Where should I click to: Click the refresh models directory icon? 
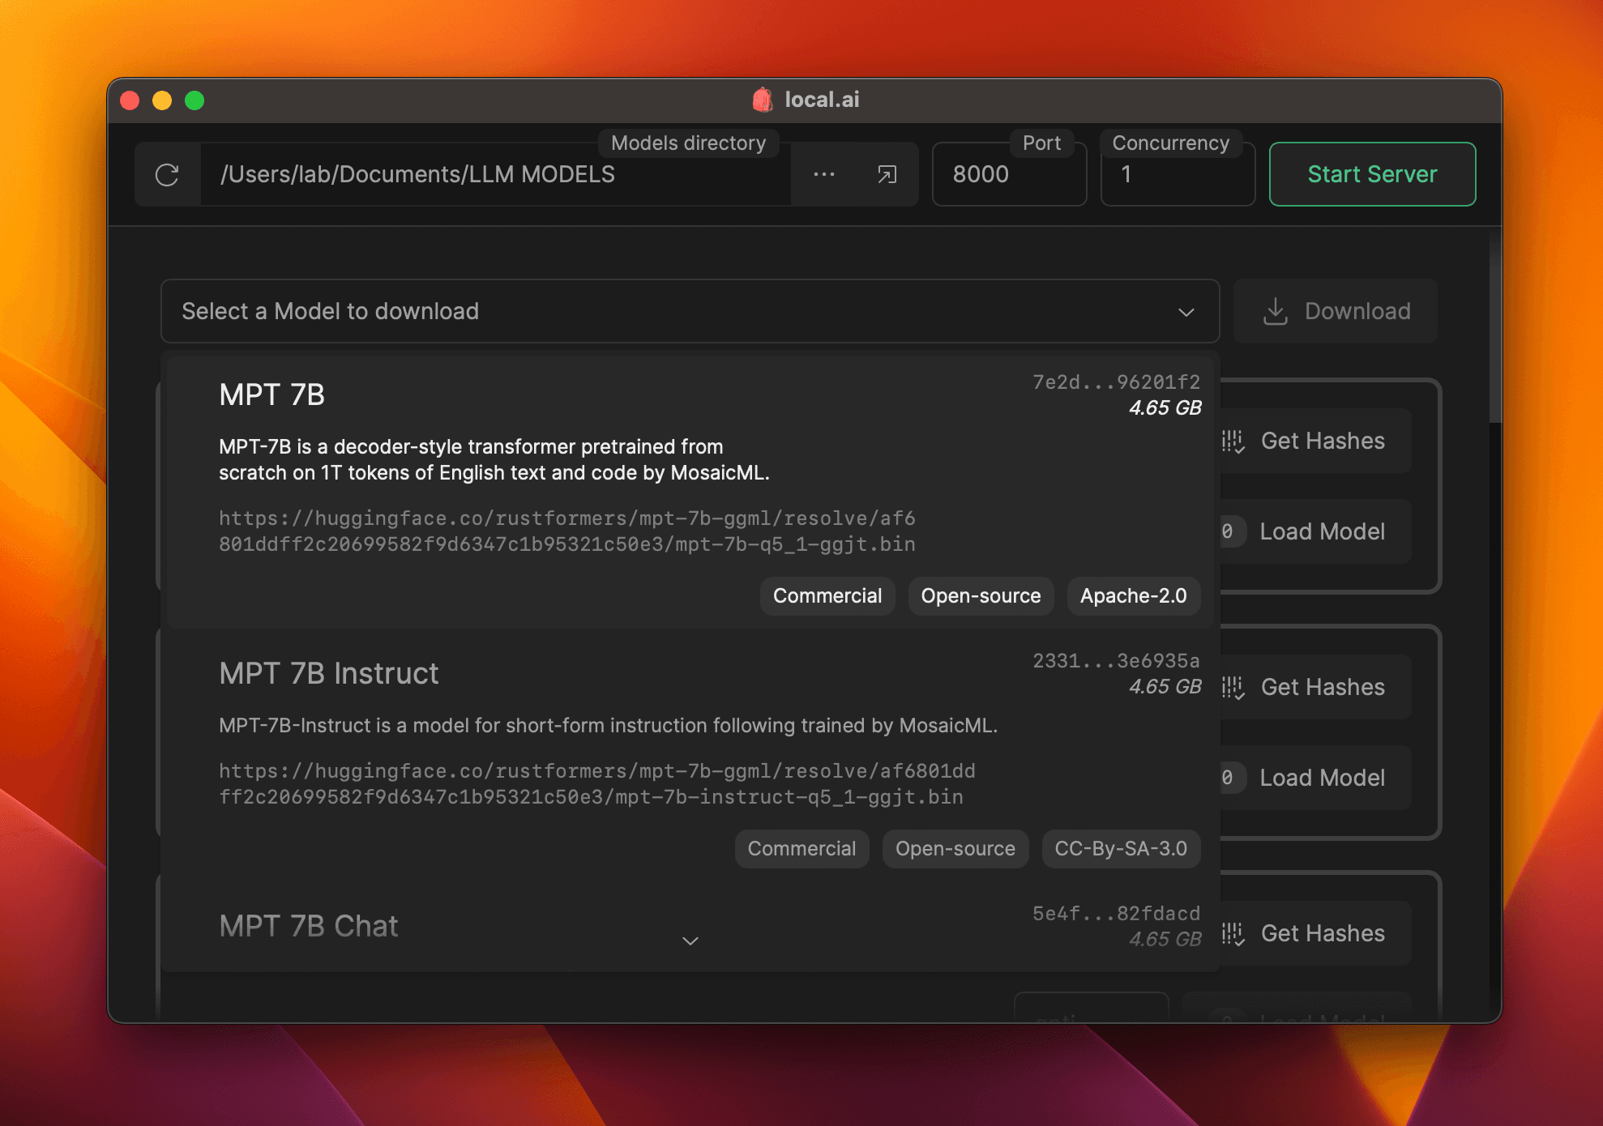coord(167,175)
